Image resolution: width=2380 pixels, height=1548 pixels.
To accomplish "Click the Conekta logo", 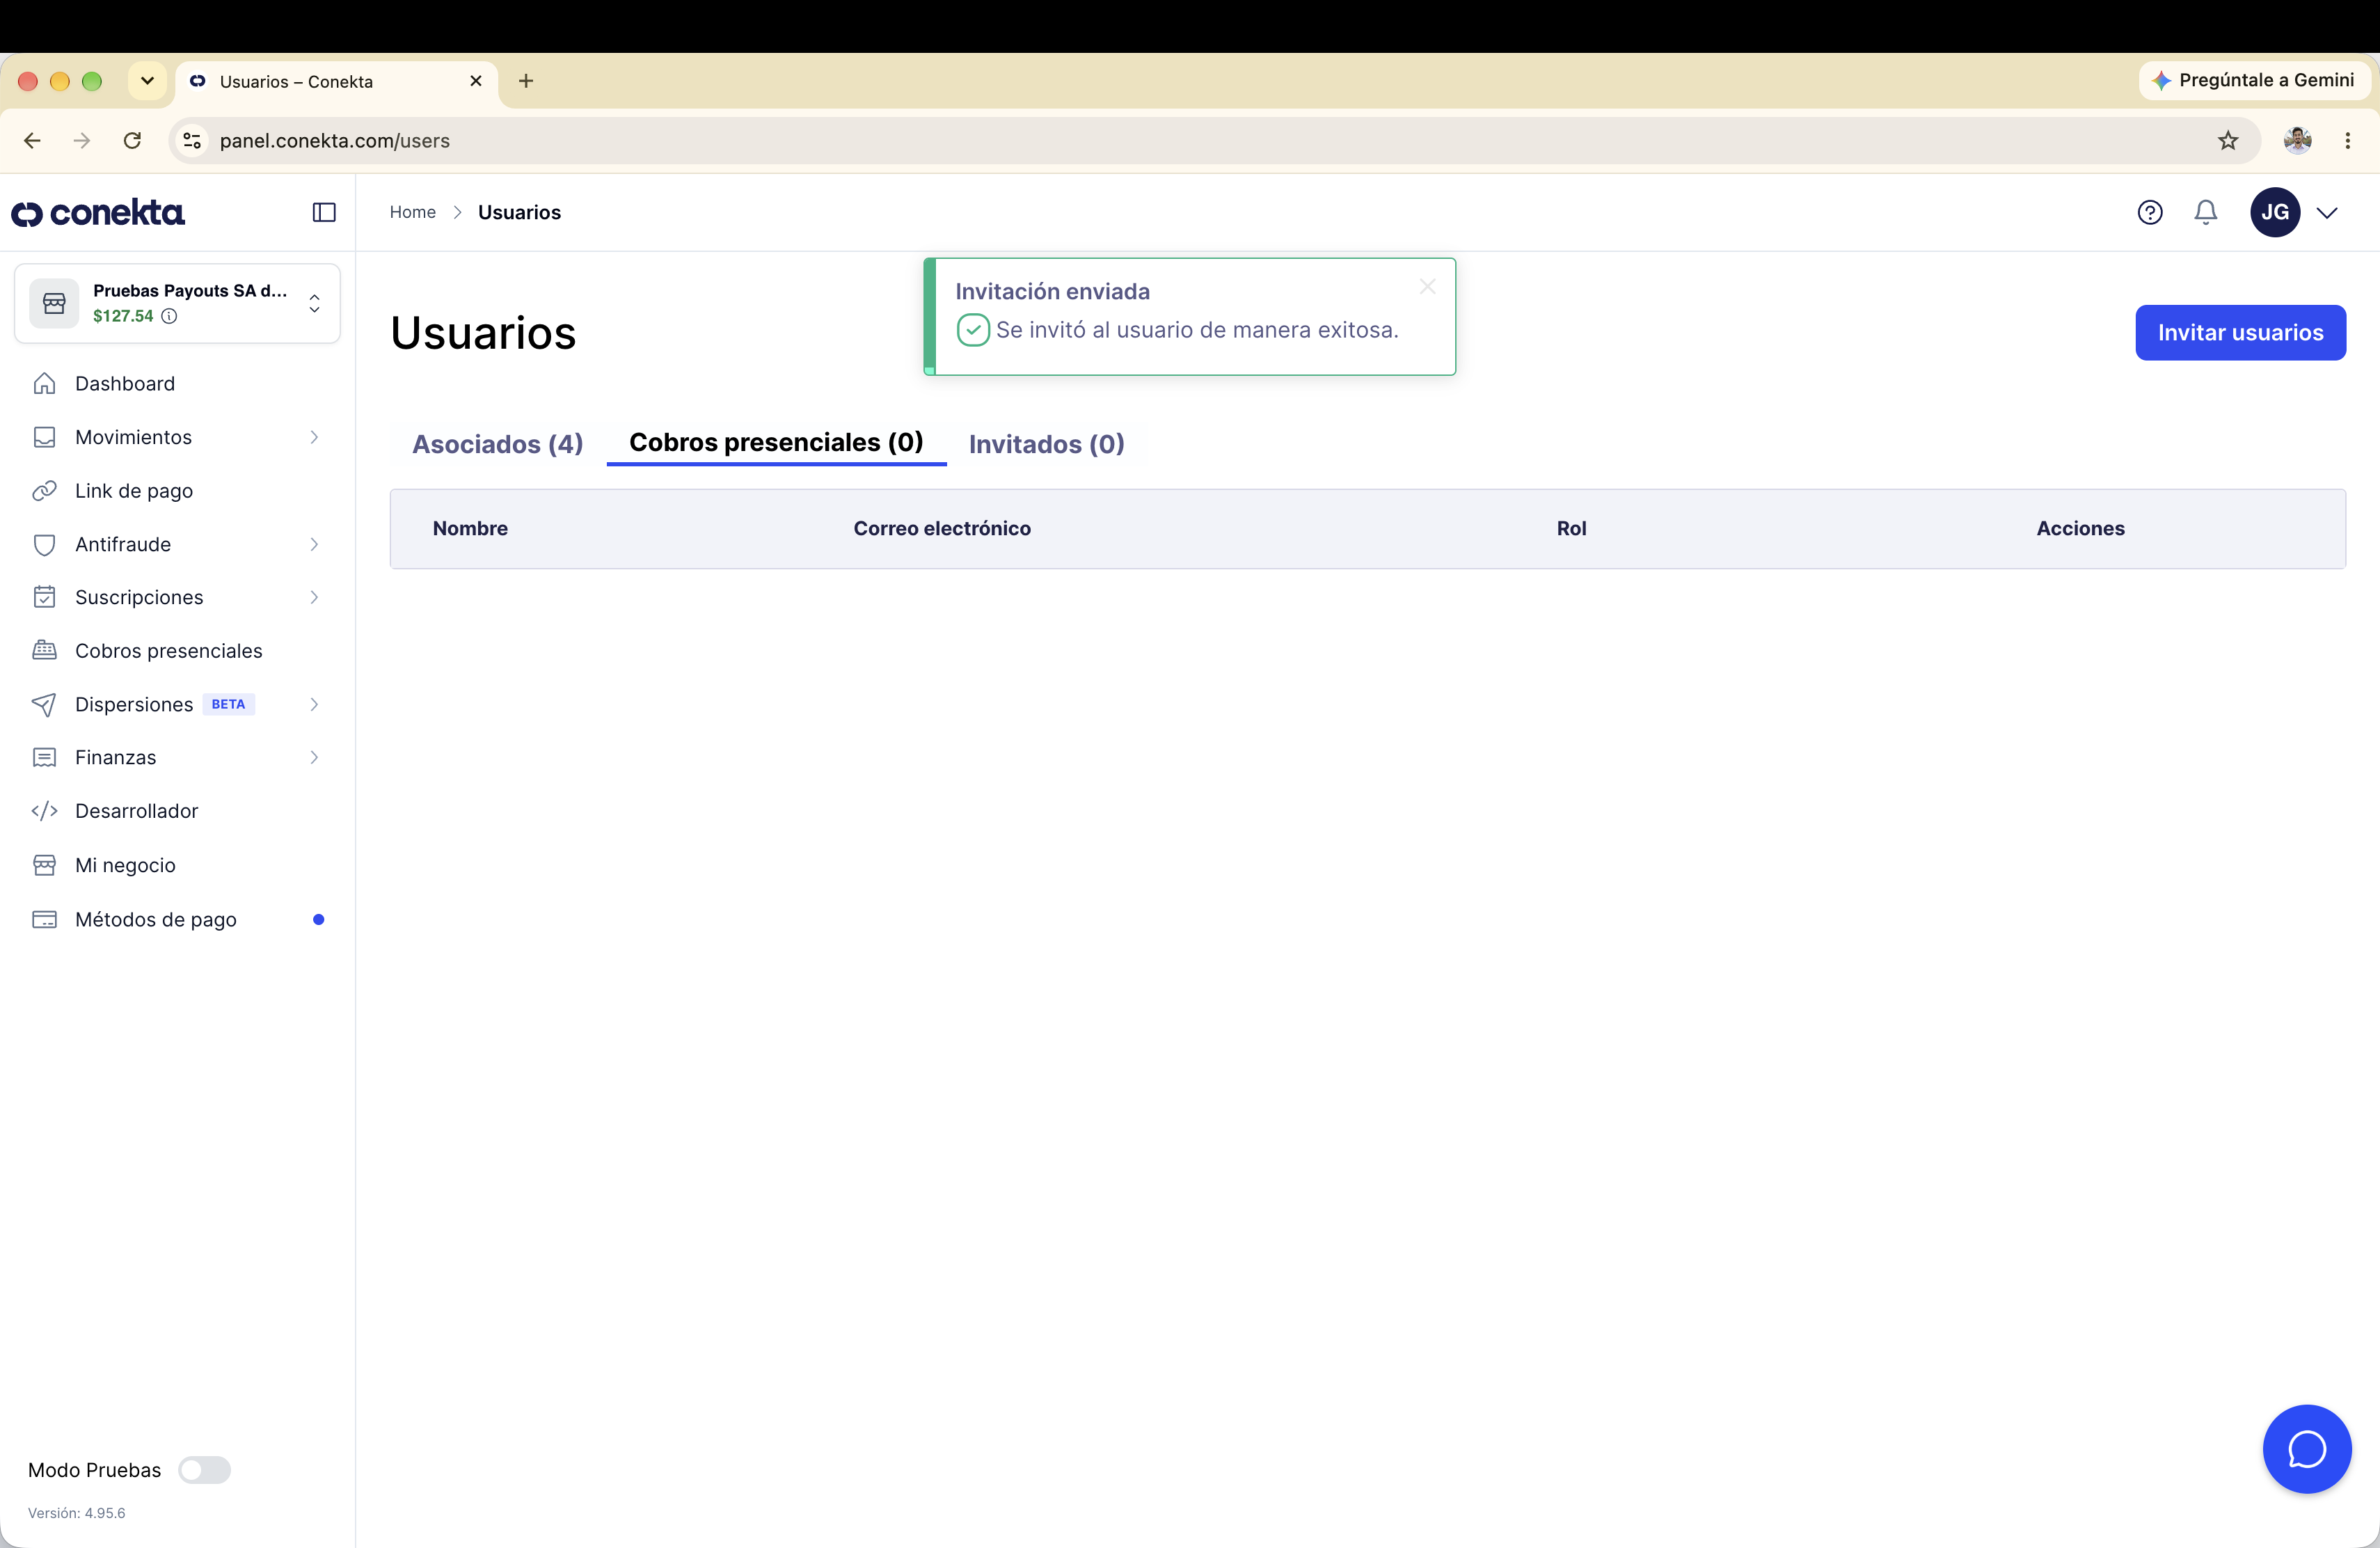I will pos(98,212).
